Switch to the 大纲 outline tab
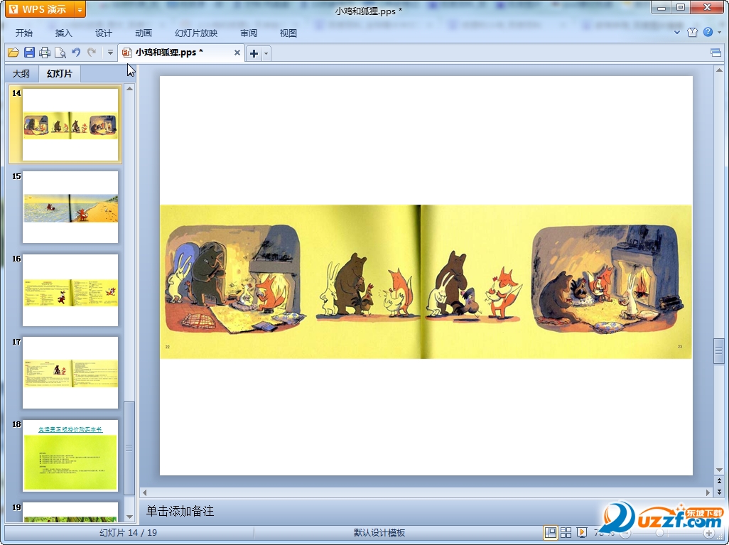Viewport: 729px width, 545px height. pyautogui.click(x=21, y=73)
